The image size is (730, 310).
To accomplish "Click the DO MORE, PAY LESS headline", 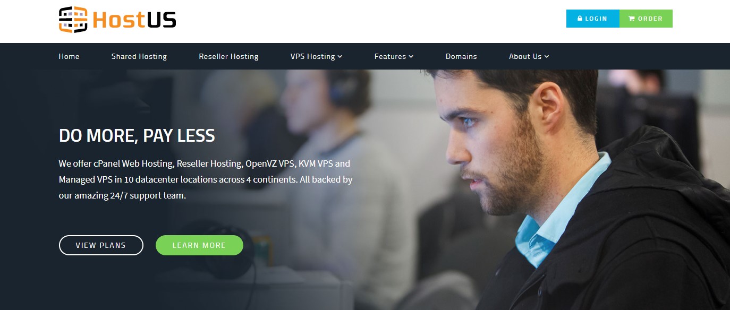I will click(x=137, y=136).
